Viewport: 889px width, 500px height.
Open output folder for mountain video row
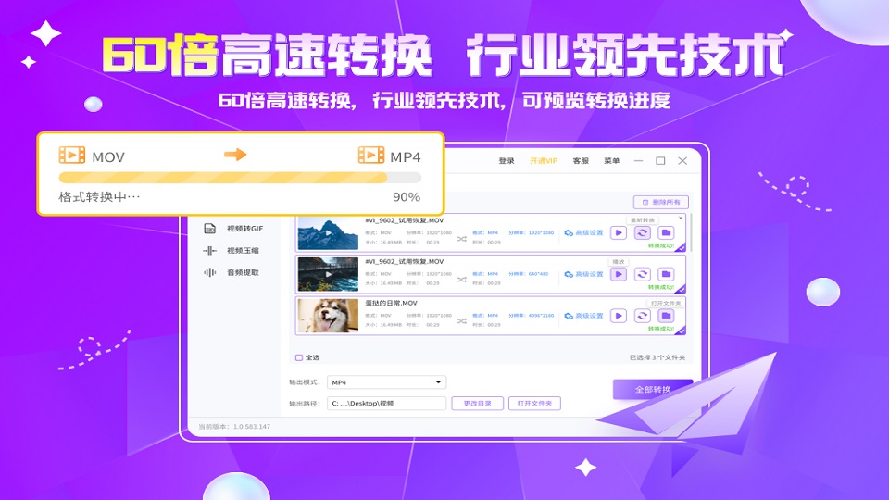pyautogui.click(x=666, y=233)
